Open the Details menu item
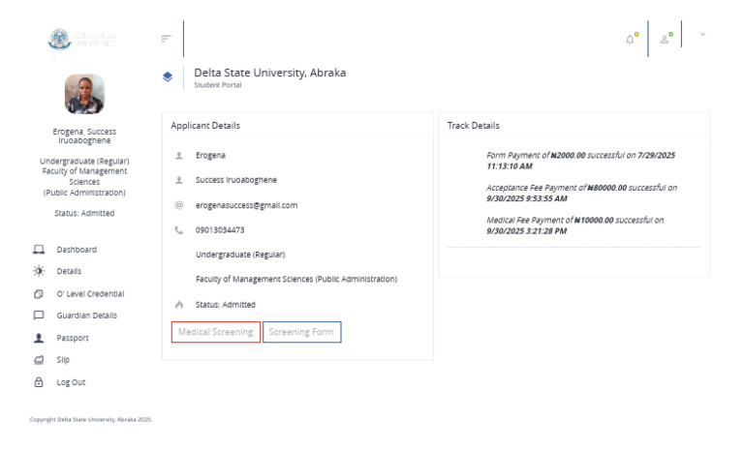The image size is (744, 451). click(69, 271)
